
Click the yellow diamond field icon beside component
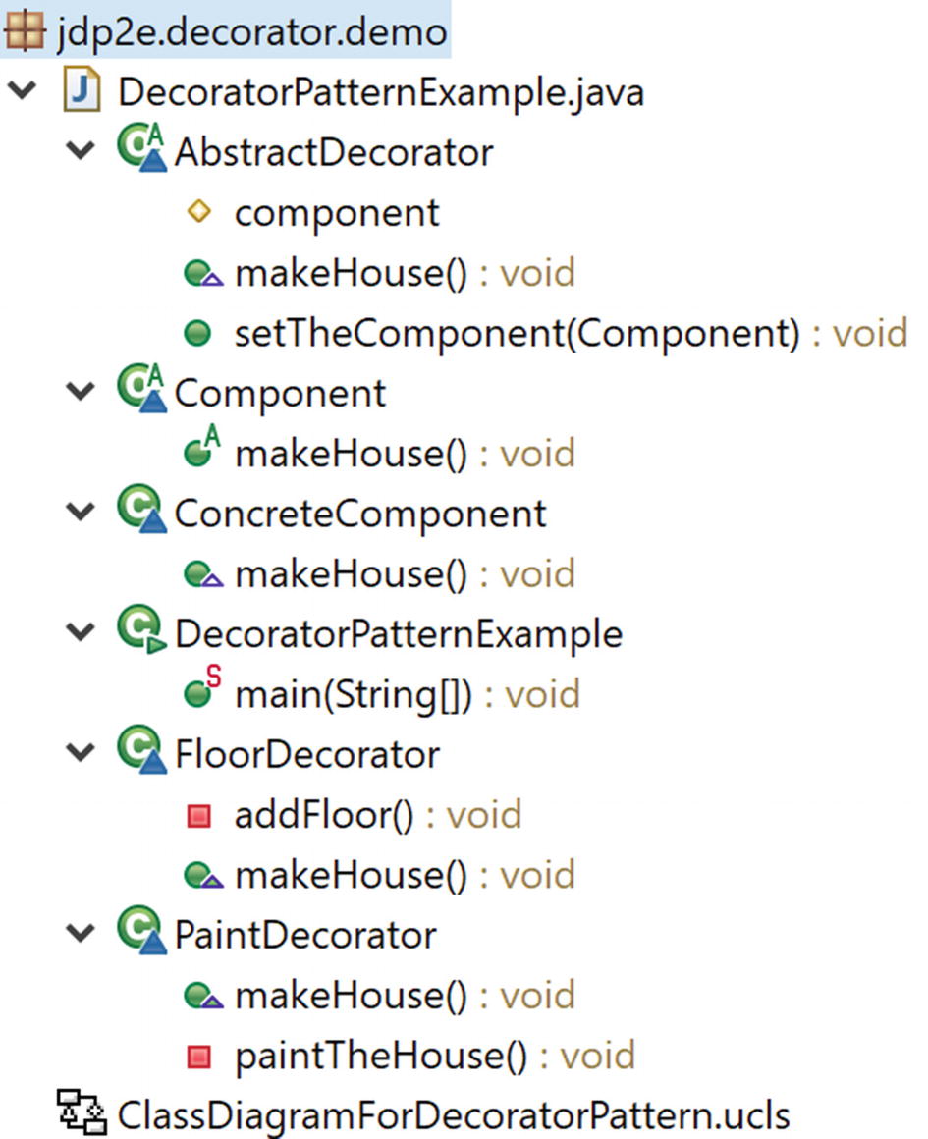(198, 212)
